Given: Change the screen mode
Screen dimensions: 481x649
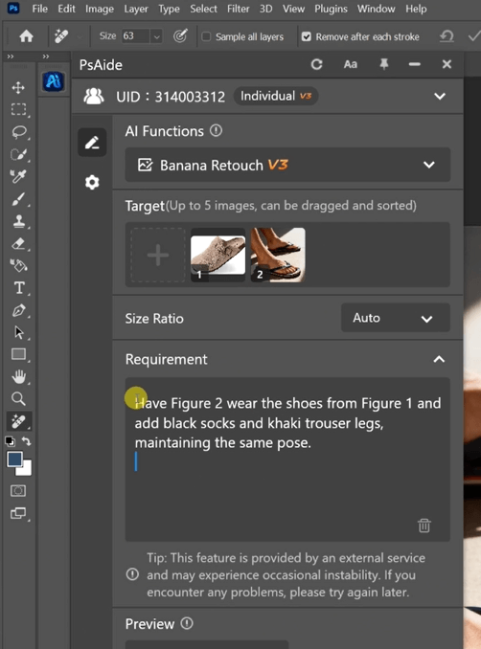Looking at the screenshot, I should tap(18, 513).
